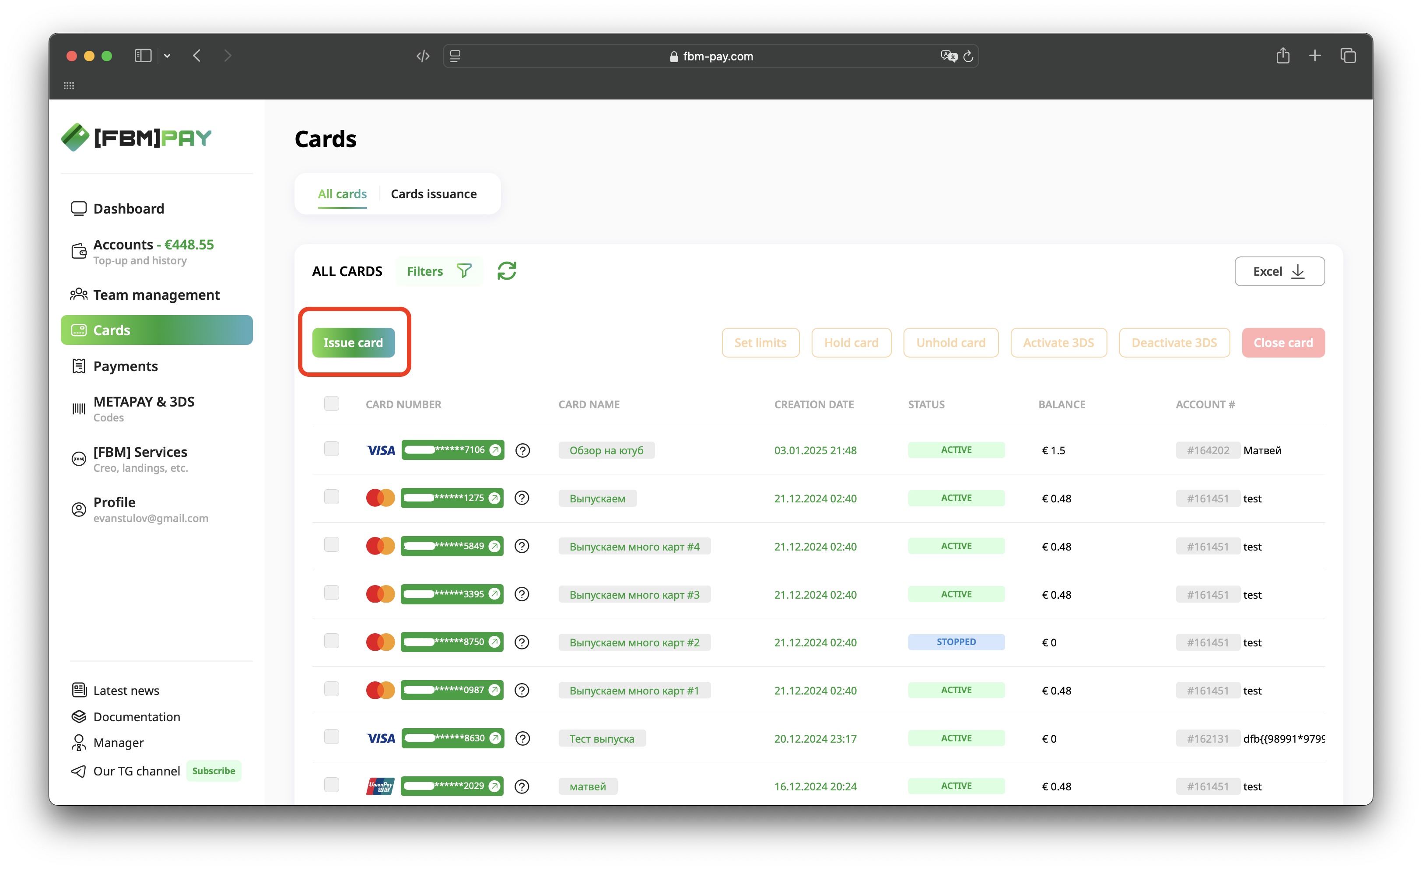Click the Activate 3DS button
This screenshot has height=870, width=1422.
pos(1058,342)
